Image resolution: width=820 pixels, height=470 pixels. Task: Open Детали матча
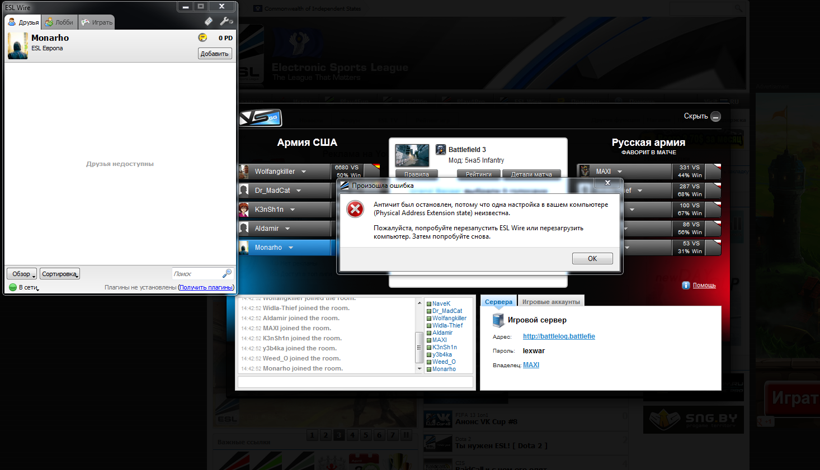[x=531, y=174]
